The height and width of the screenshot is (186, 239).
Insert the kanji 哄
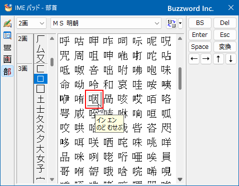(79, 128)
